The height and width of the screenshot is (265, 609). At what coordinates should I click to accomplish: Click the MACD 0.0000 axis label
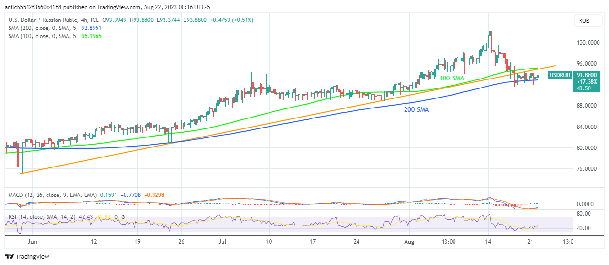pos(586,204)
